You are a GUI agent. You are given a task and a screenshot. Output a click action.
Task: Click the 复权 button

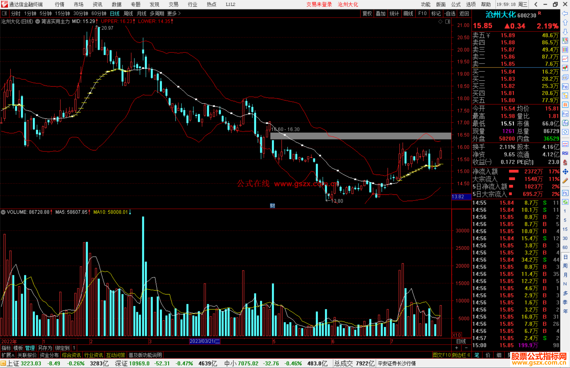(x=367, y=13)
